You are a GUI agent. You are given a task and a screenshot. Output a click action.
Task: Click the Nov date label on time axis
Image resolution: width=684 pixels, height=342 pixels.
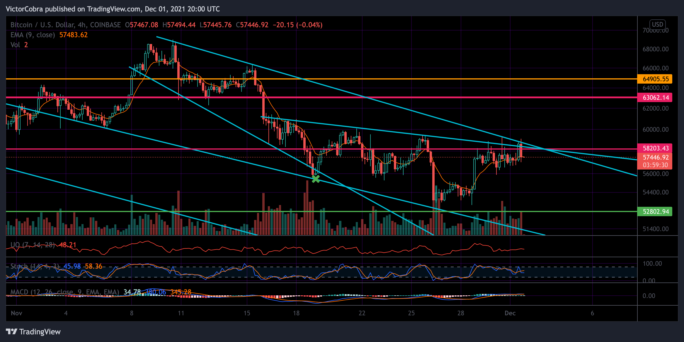16,313
